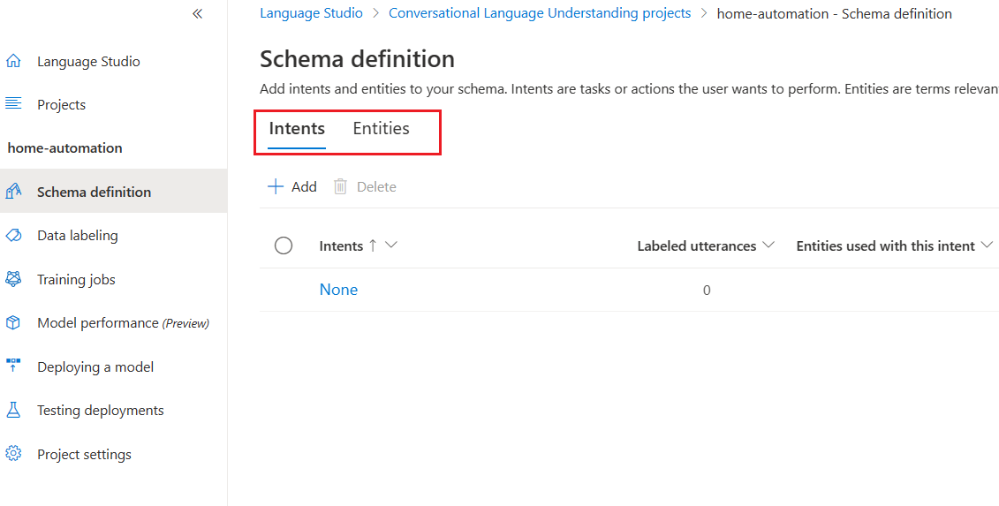Open Entities used with this intent dropdown
999x506 pixels.
(x=987, y=245)
